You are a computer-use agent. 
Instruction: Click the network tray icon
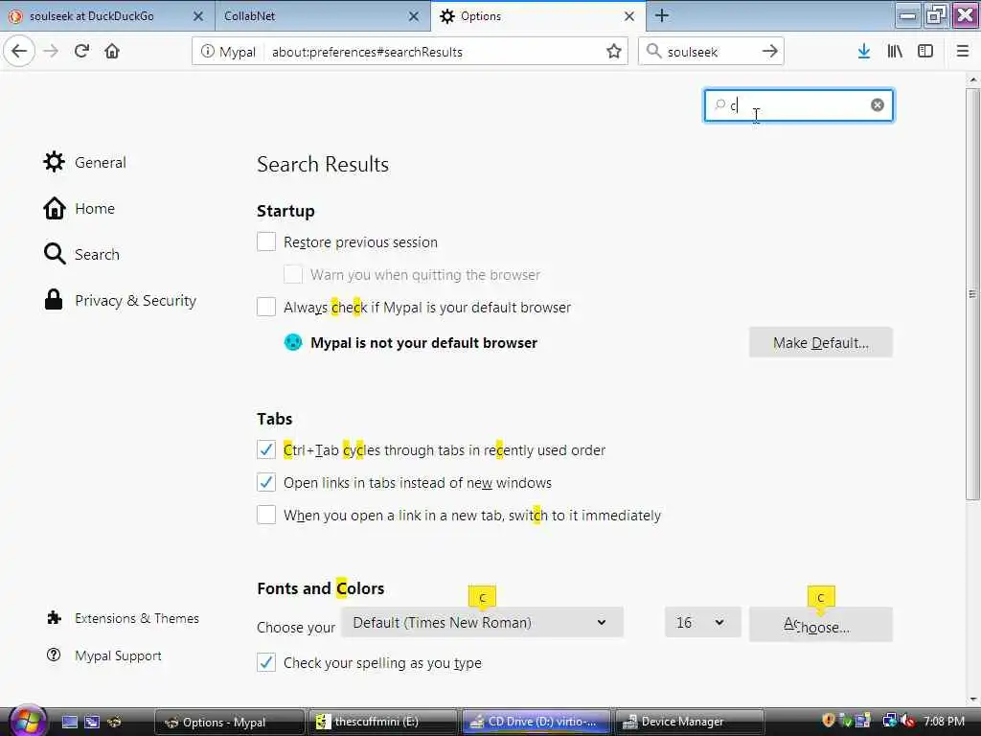click(889, 721)
